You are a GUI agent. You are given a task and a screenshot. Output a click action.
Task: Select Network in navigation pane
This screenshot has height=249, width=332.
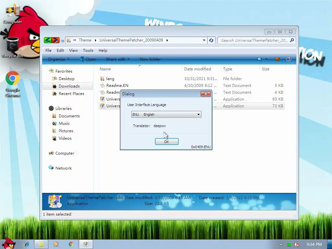click(x=64, y=168)
